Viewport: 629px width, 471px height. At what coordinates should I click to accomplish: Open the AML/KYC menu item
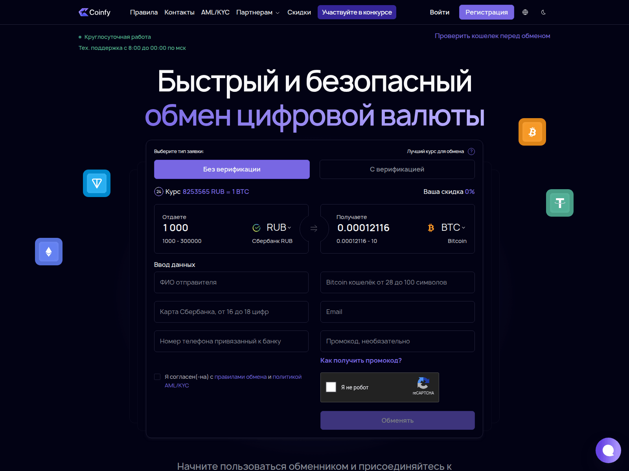215,12
